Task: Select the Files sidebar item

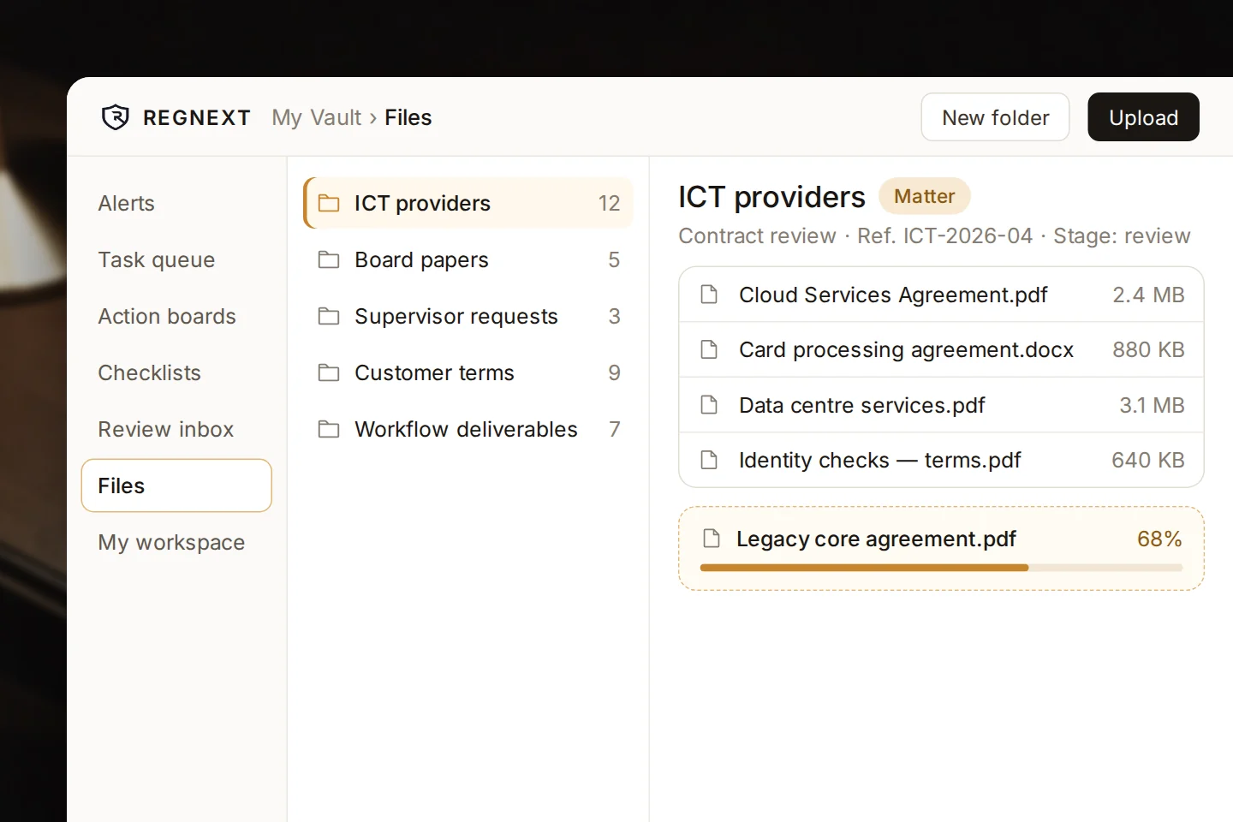Action: (176, 485)
